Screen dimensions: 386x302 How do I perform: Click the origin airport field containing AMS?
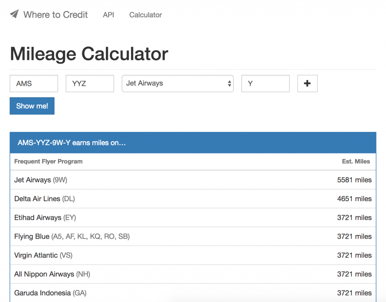(34, 83)
